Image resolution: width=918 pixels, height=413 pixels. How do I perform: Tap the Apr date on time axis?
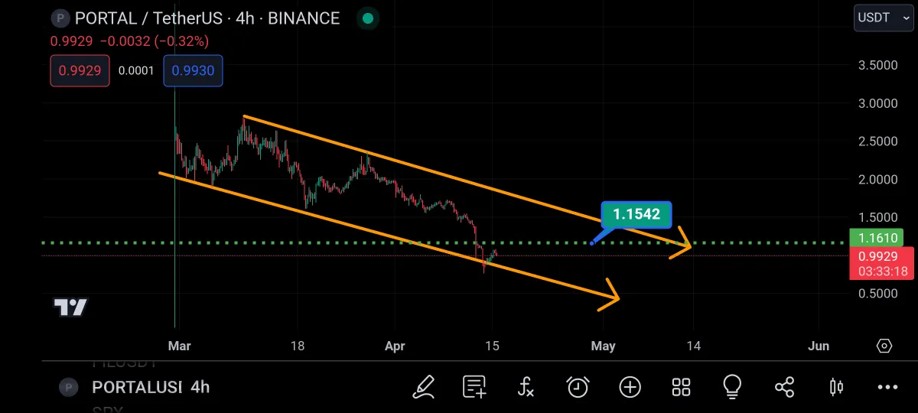(395, 346)
